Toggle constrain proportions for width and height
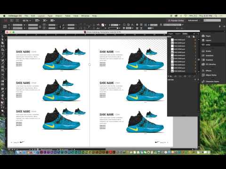The image size is (226, 169). (x=40, y=26)
